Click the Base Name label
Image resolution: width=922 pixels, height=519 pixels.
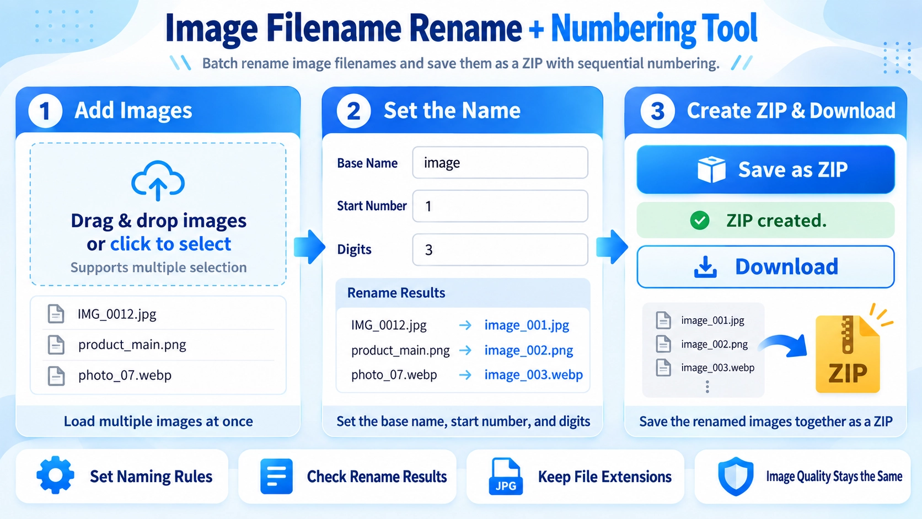point(367,163)
